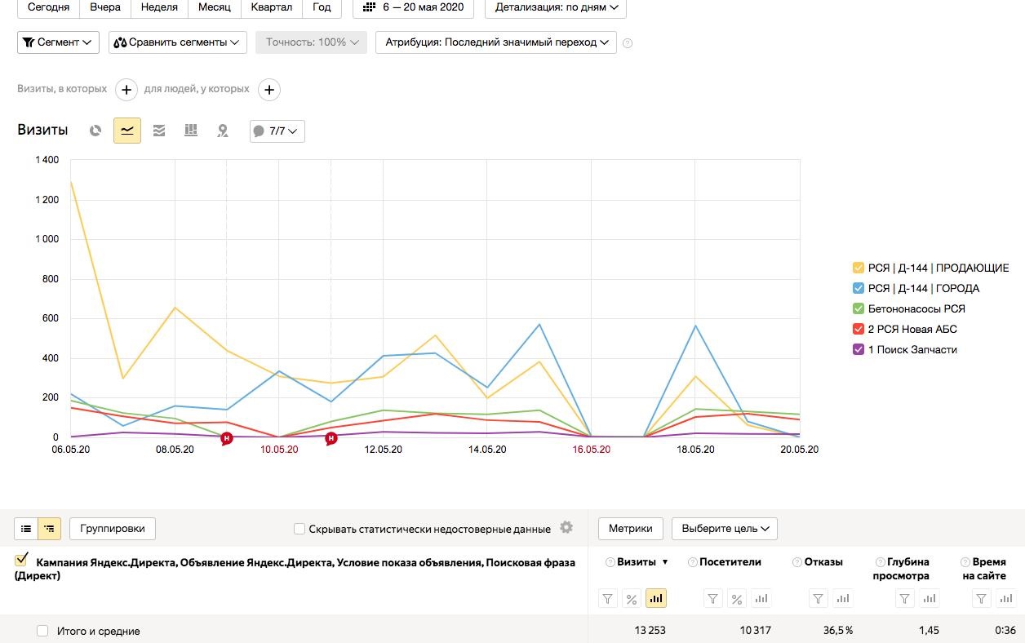Screen dimensions: 1025x643
Task: Switch to flat list view icon
Action: [26, 529]
